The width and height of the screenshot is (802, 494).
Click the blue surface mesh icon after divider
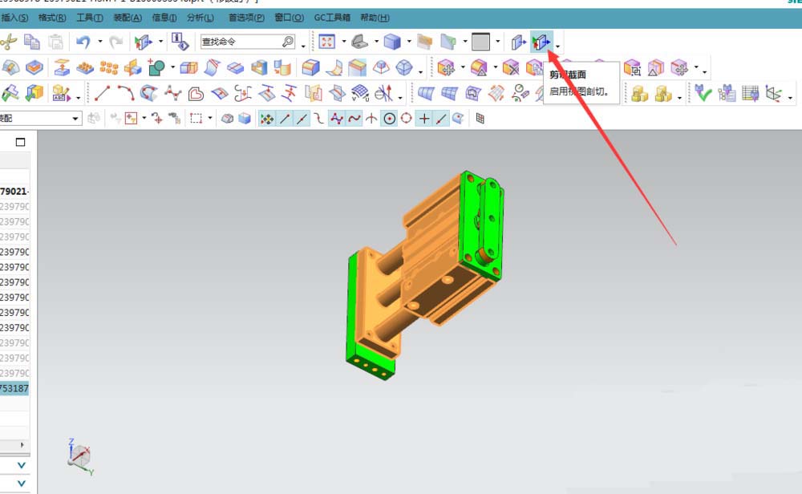point(425,94)
